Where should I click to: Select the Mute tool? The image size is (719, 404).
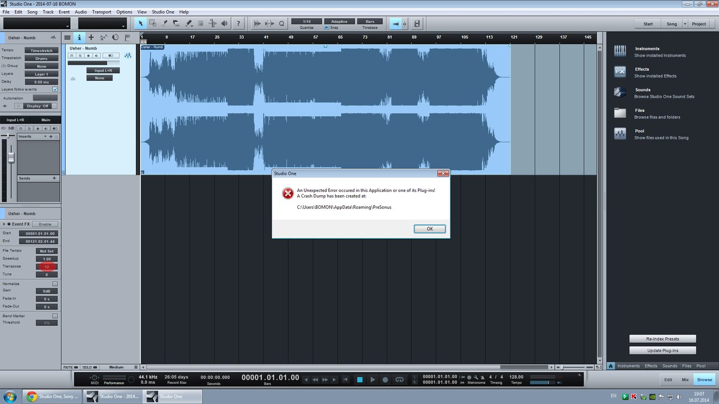coord(201,24)
